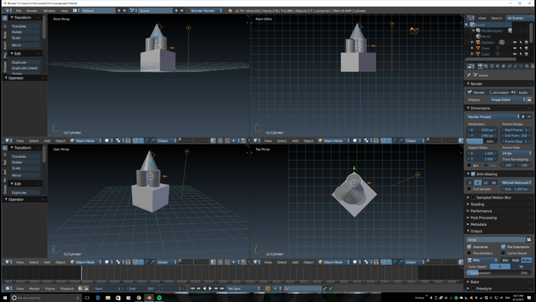This screenshot has width=536, height=302.
Task: Open the Display Image Editor dropdown
Action: point(508,100)
